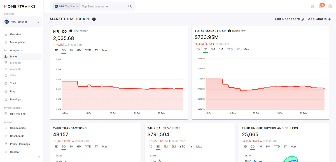This screenshot has height=162, width=336.
Task: Open the Edit Dashboard pencil icon
Action: 303,19
